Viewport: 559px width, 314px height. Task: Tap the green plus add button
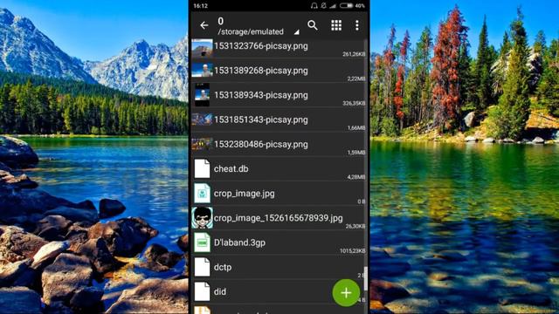pos(346,293)
